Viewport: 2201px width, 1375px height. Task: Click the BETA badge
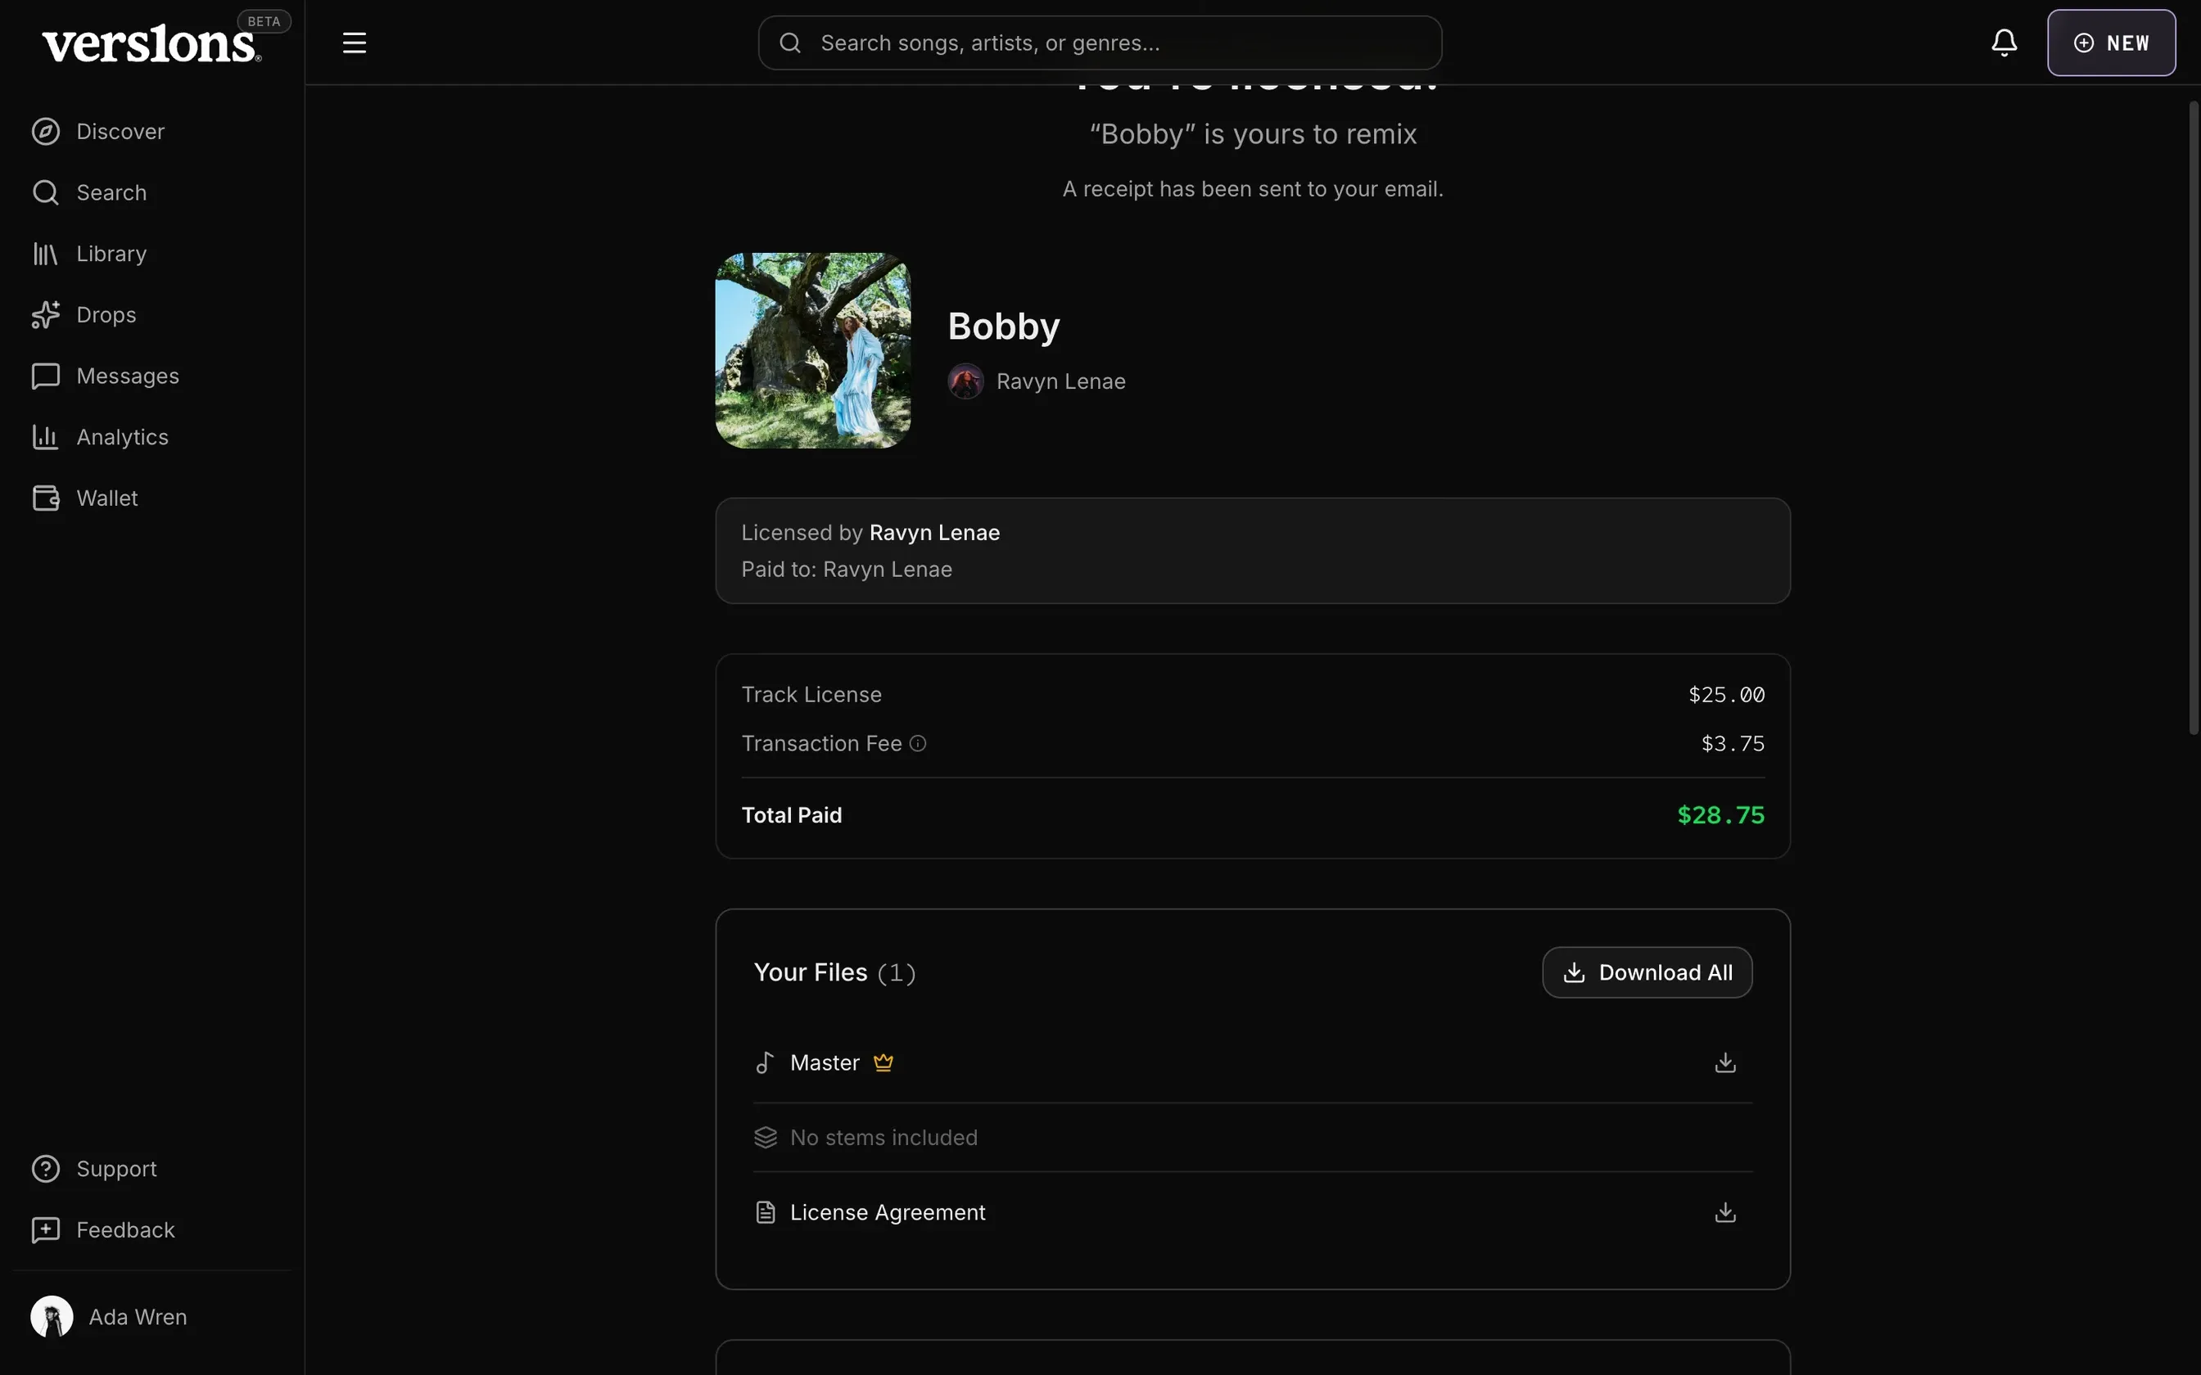tap(264, 21)
